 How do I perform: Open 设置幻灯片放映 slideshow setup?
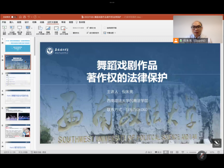40,30
